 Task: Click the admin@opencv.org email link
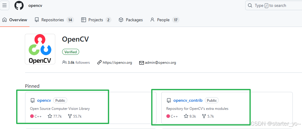pos(160,63)
